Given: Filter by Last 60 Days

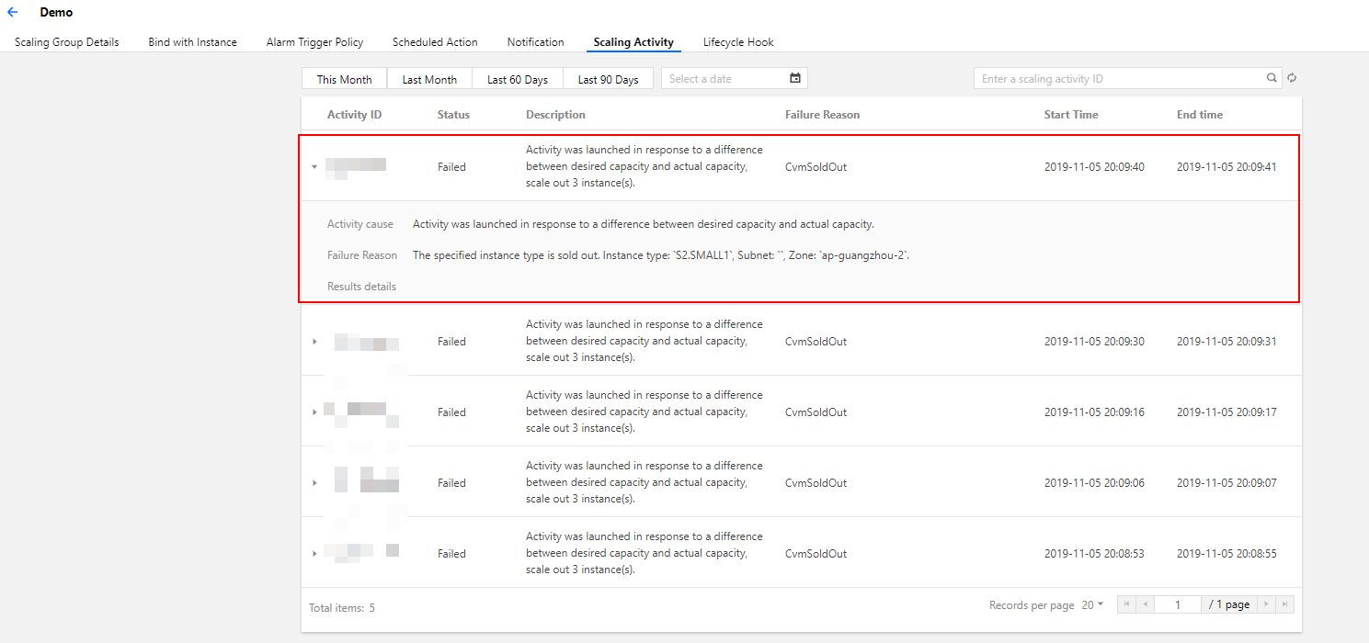Looking at the screenshot, I should [x=517, y=79].
